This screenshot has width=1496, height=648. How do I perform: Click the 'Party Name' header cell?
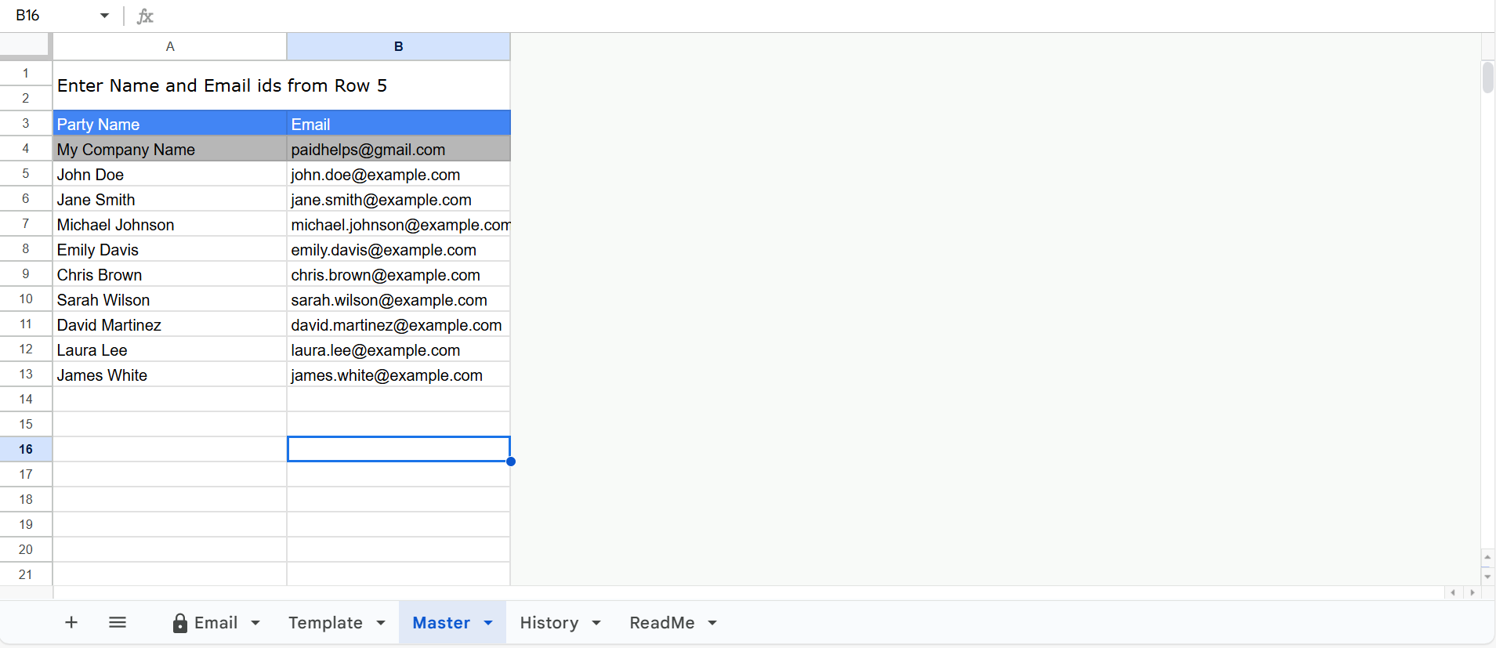[170, 124]
